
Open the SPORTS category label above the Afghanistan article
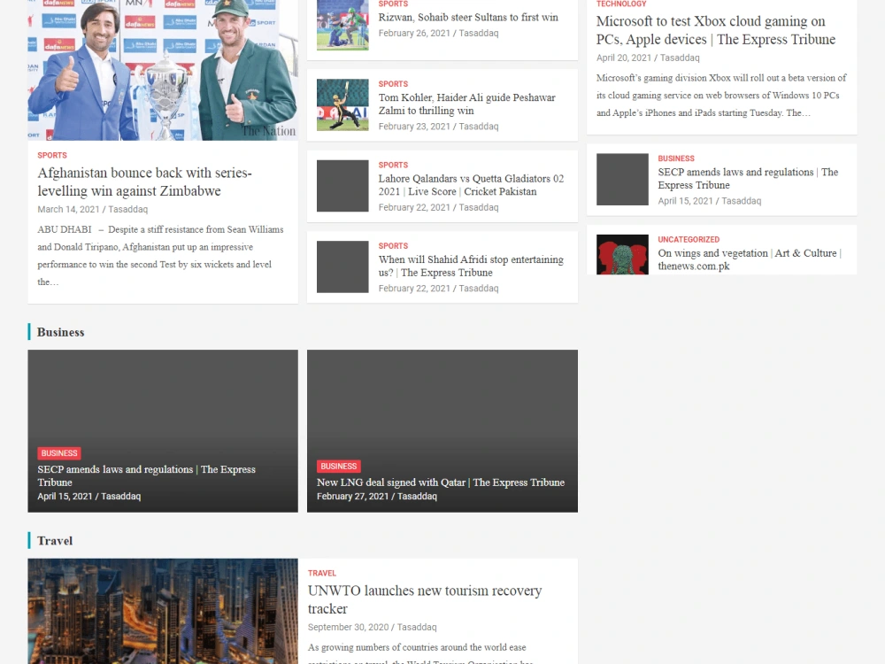[52, 155]
